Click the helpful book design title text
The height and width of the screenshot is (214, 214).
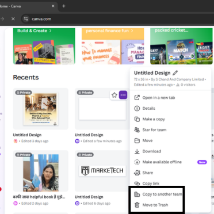39,197
